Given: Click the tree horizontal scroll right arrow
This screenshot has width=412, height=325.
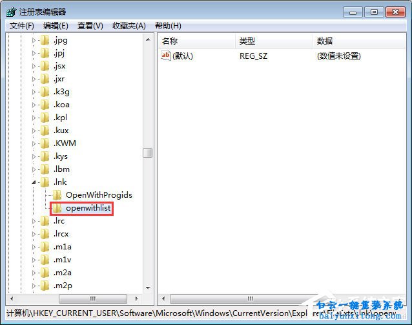Looking at the screenshot, I should (136, 299).
